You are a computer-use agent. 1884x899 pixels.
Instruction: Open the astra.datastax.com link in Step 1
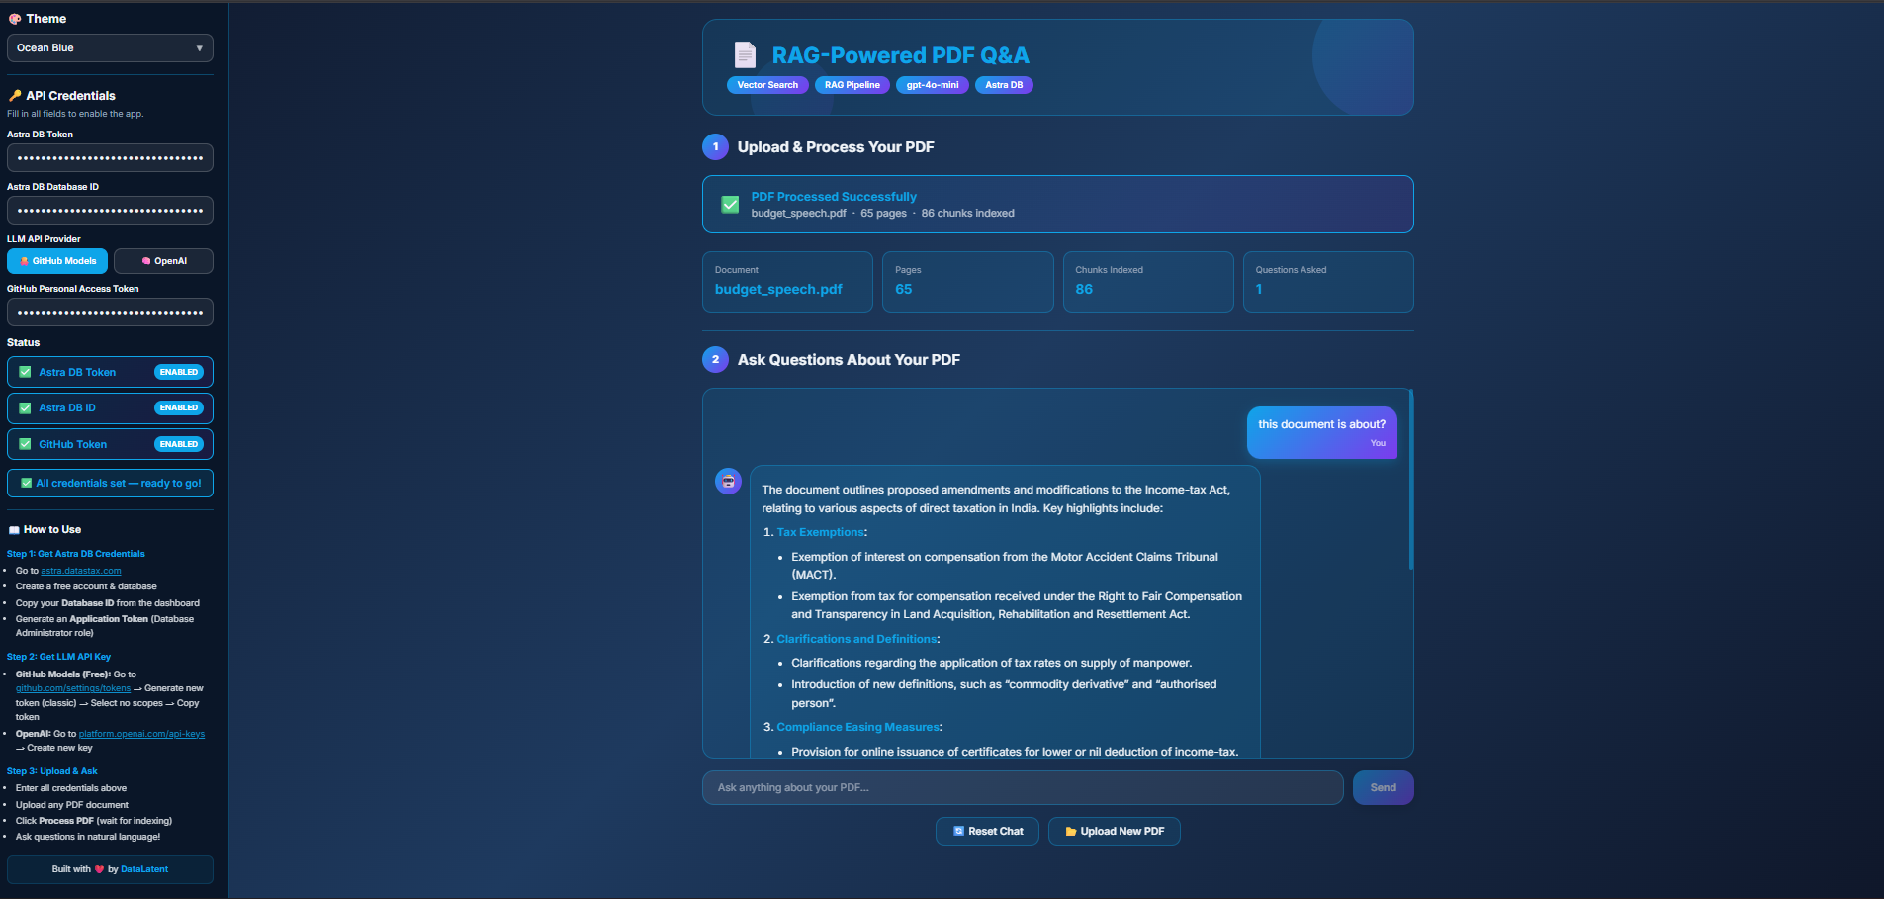[x=80, y=570]
